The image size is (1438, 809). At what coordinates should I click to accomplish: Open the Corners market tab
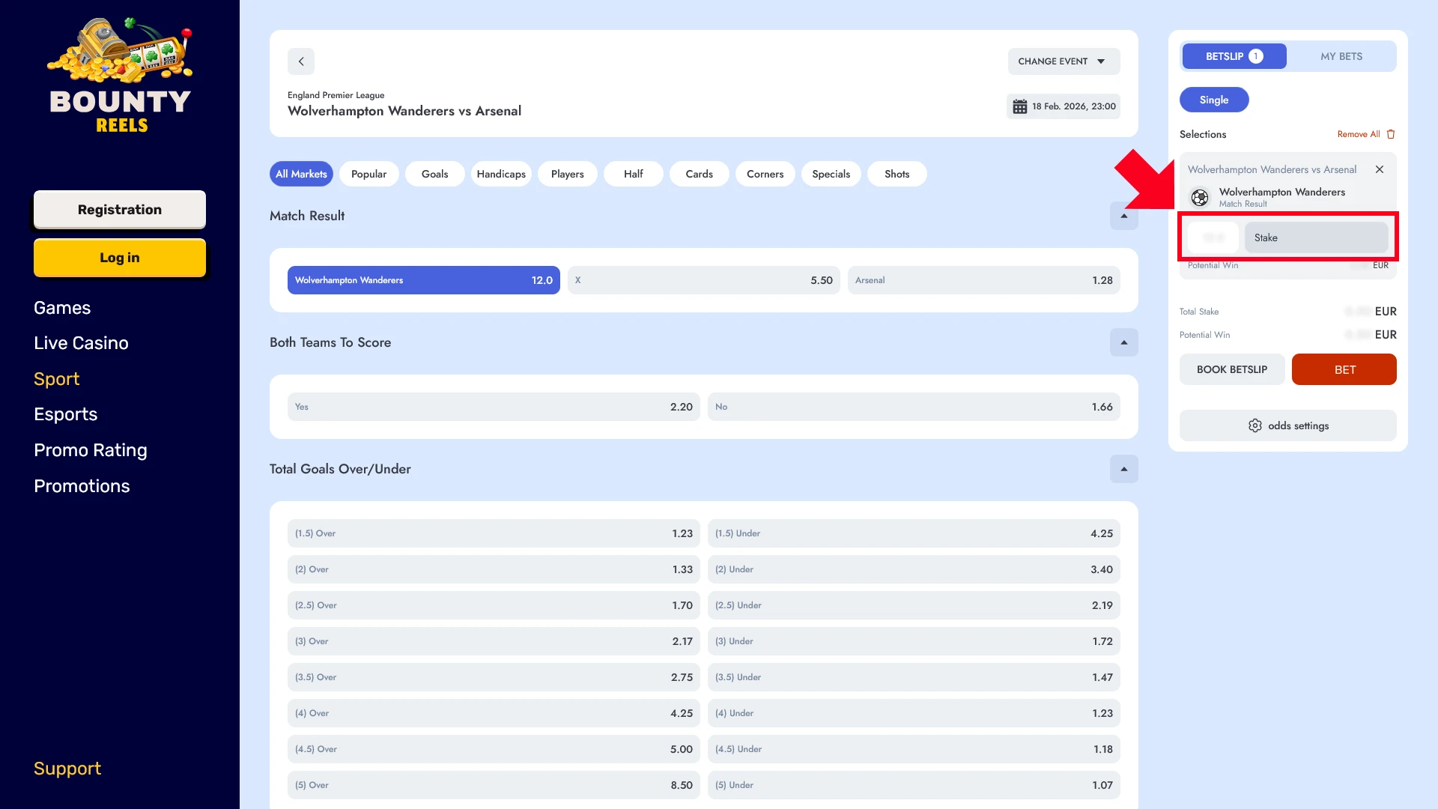point(765,174)
